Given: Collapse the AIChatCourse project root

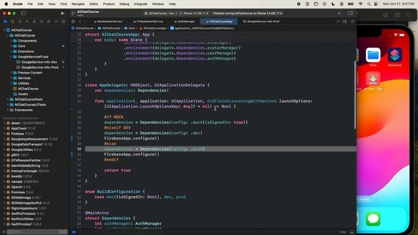Looking at the screenshot, I should [x=4, y=30].
